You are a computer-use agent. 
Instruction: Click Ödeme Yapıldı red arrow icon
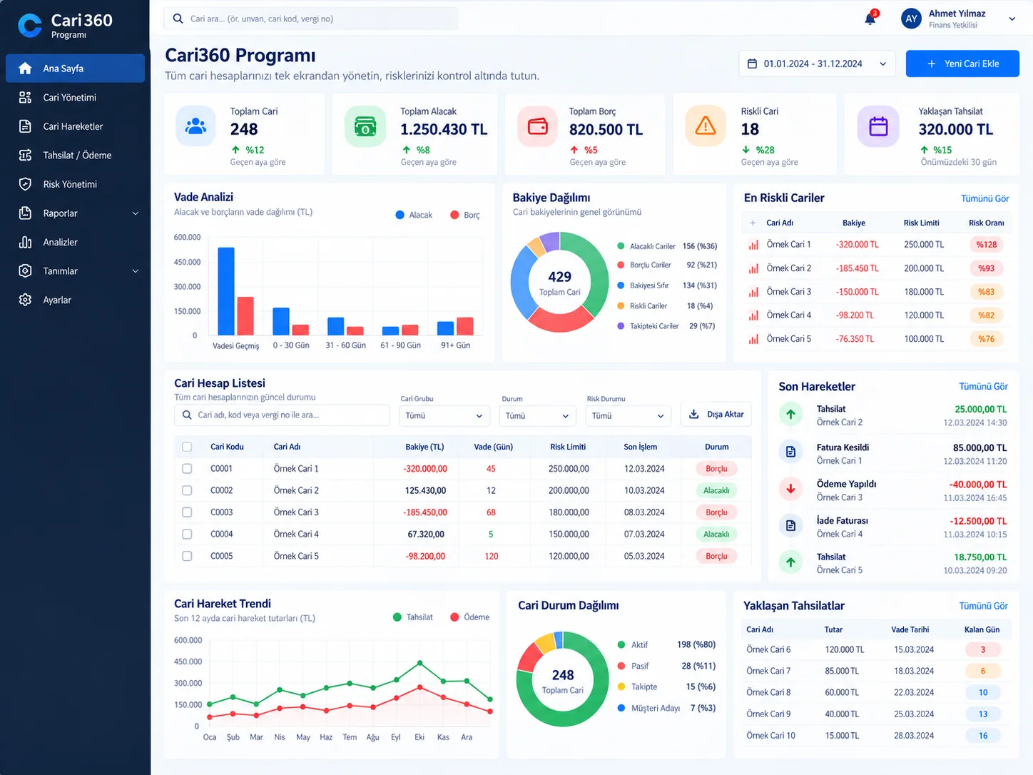coord(790,489)
